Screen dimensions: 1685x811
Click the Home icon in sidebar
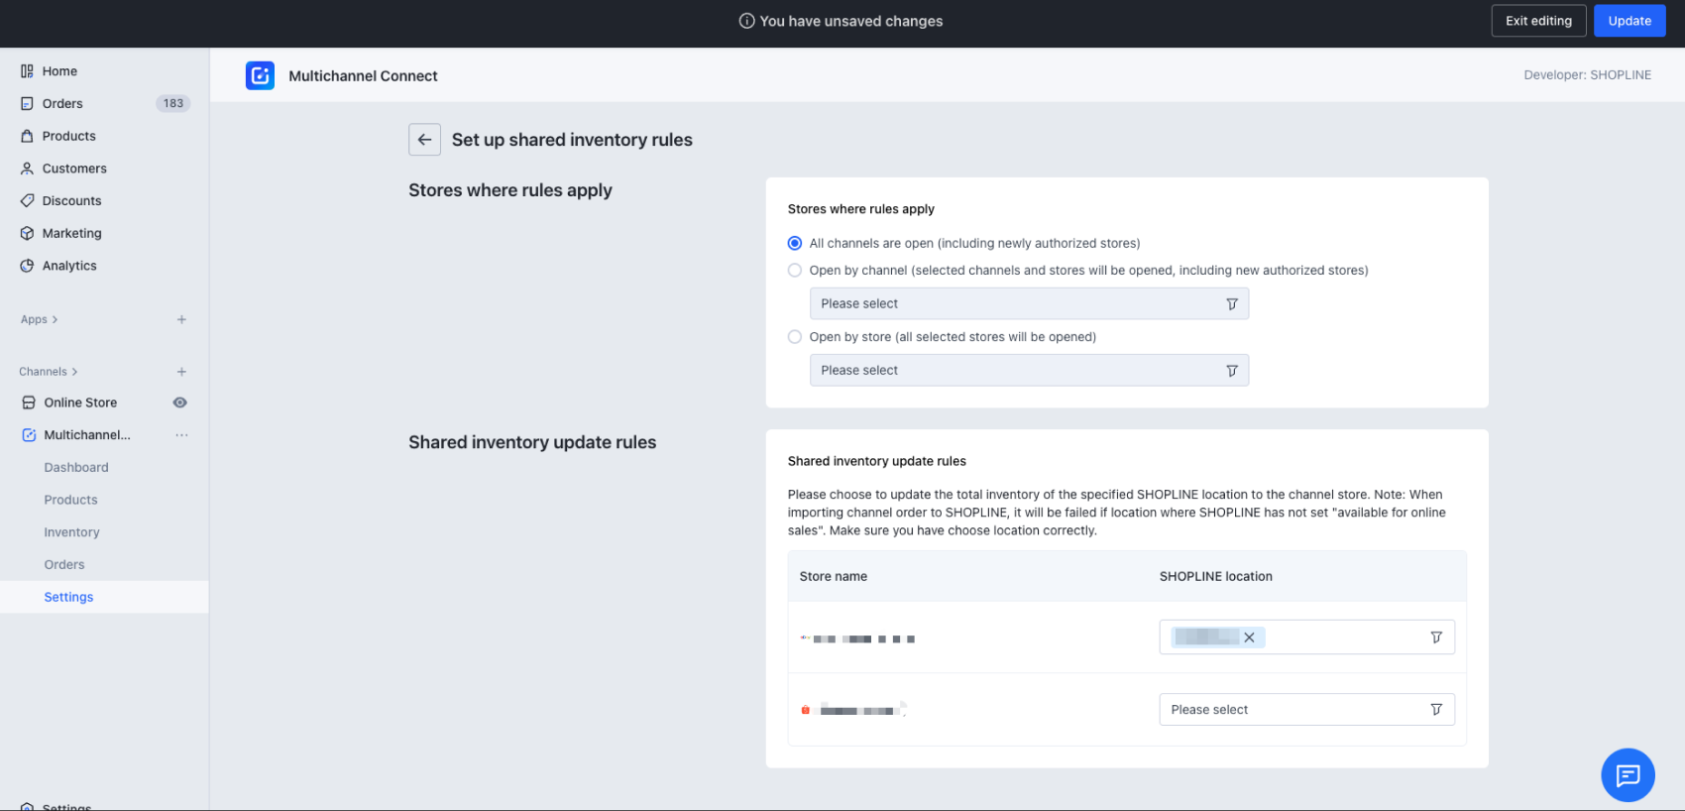click(x=27, y=71)
